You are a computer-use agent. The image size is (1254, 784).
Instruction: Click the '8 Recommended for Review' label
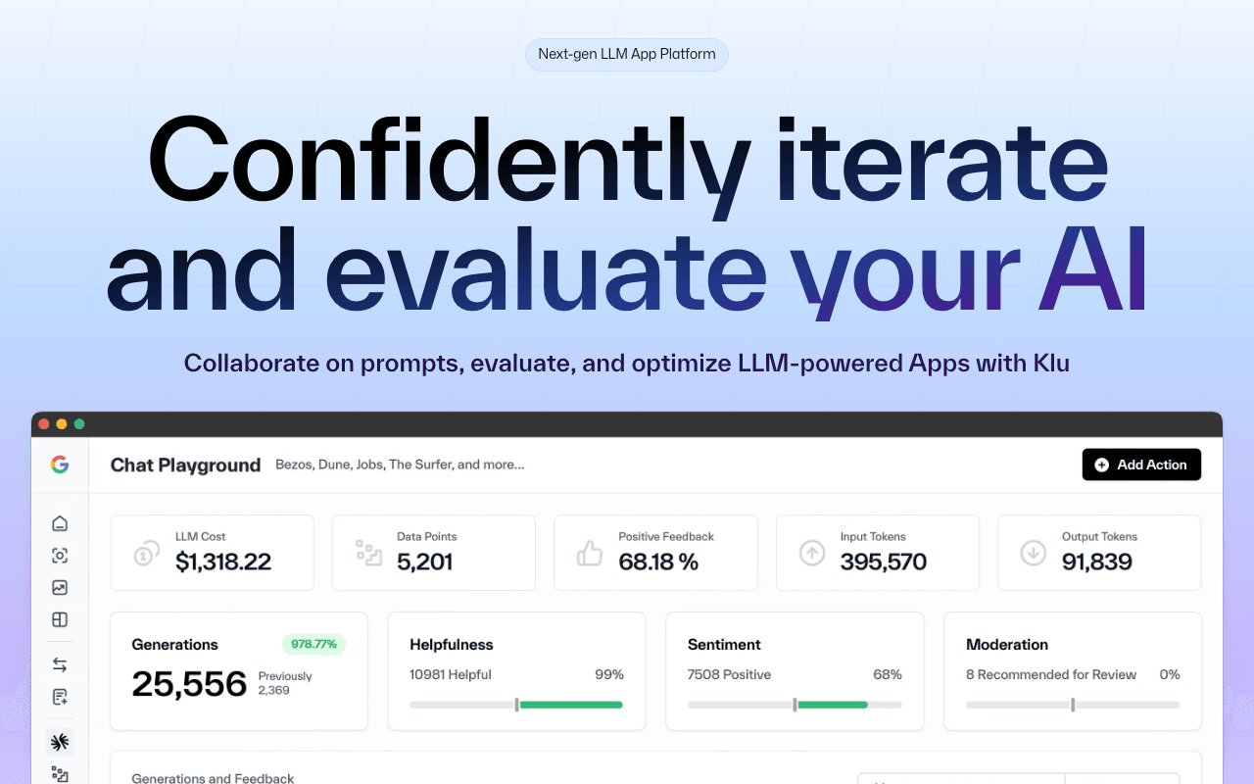1051,674
